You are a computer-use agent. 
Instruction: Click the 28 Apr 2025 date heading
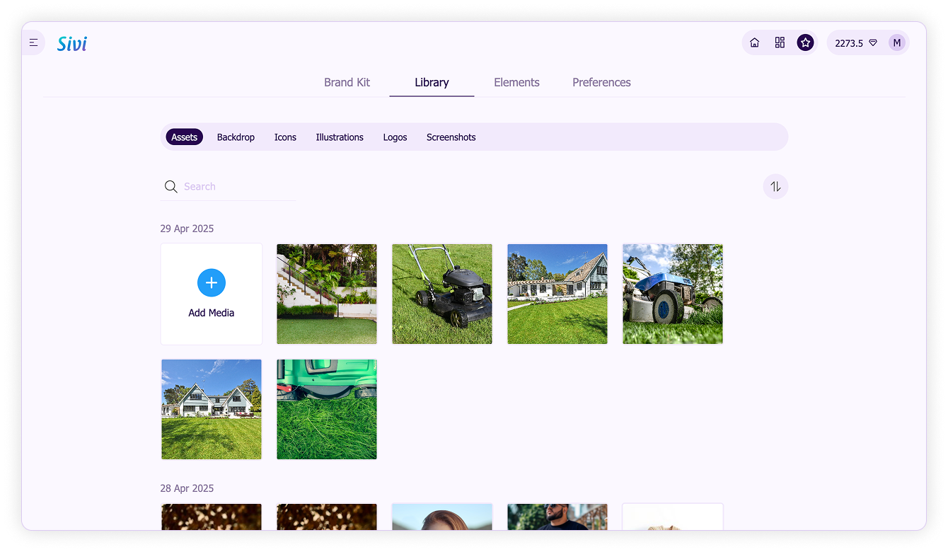[x=187, y=488]
